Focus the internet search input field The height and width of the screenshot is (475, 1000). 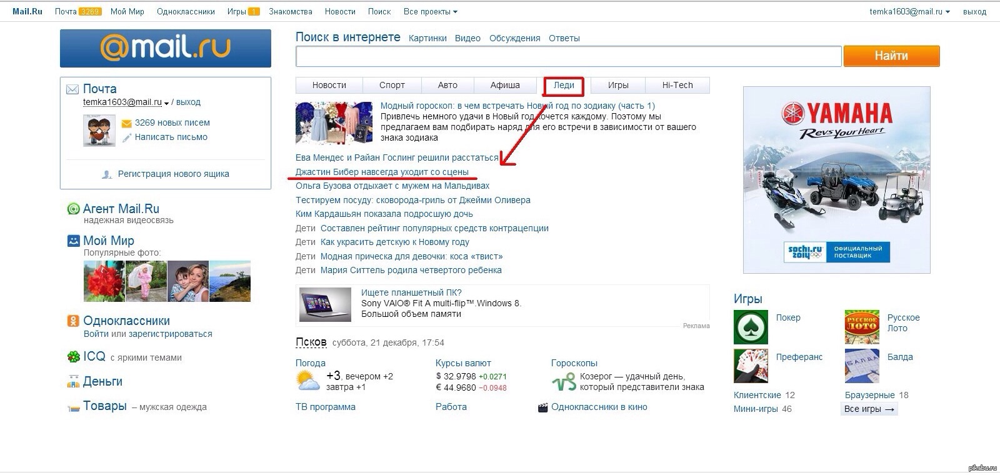pyautogui.click(x=569, y=56)
